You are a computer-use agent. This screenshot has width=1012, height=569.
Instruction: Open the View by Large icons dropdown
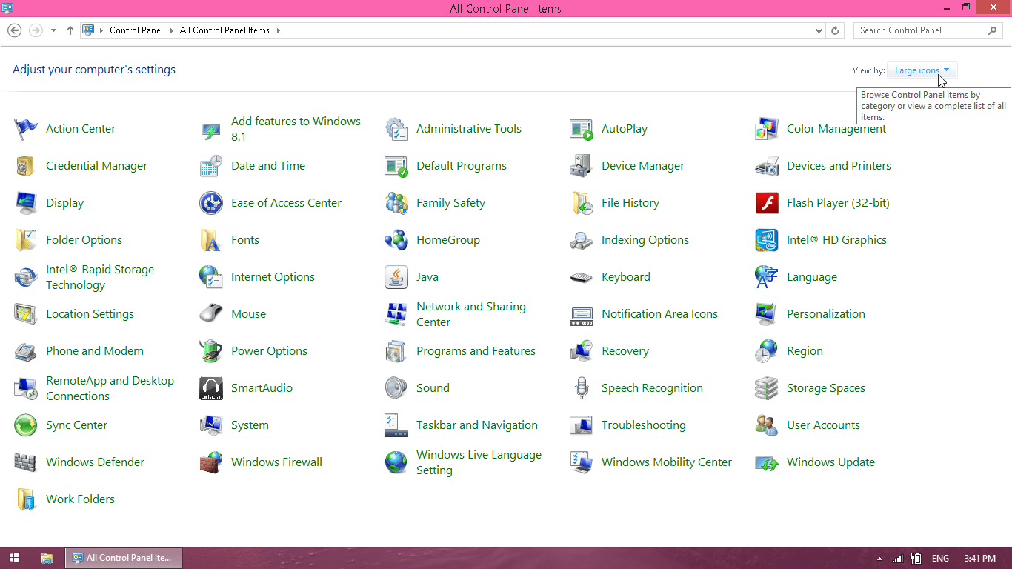922,70
